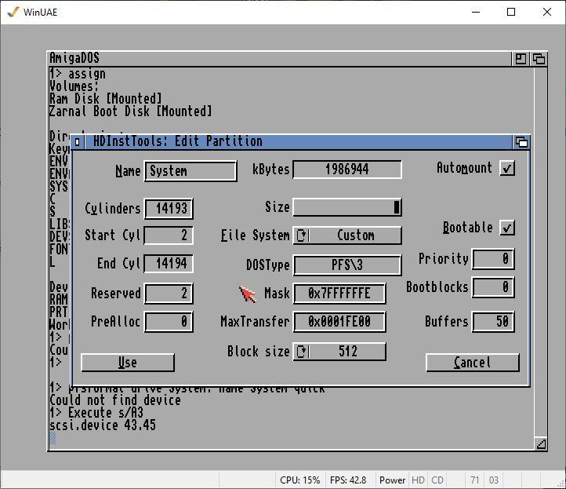Select the End Cyl field showing 14194
The image size is (566, 489).
[x=169, y=264]
